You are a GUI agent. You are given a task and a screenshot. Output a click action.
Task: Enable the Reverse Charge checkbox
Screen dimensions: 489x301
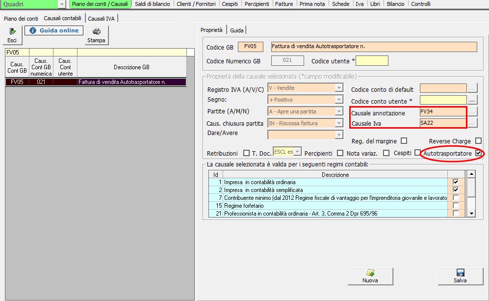point(478,141)
